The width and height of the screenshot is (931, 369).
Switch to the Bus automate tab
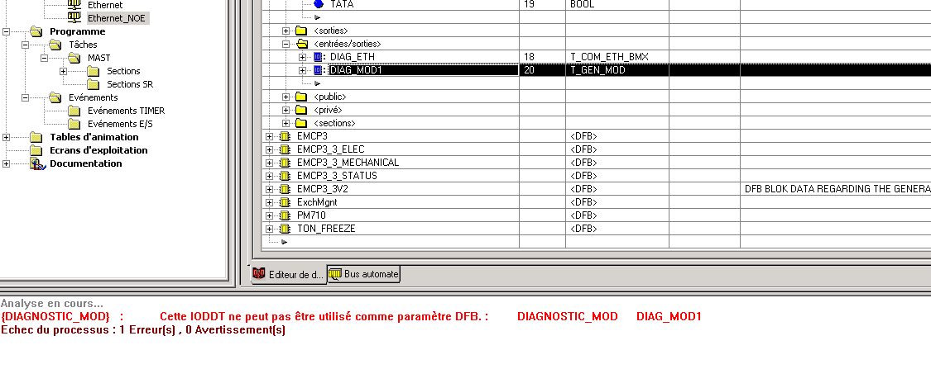click(x=364, y=274)
